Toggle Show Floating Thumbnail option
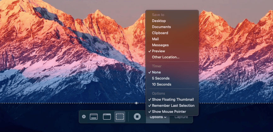 (x=172, y=100)
